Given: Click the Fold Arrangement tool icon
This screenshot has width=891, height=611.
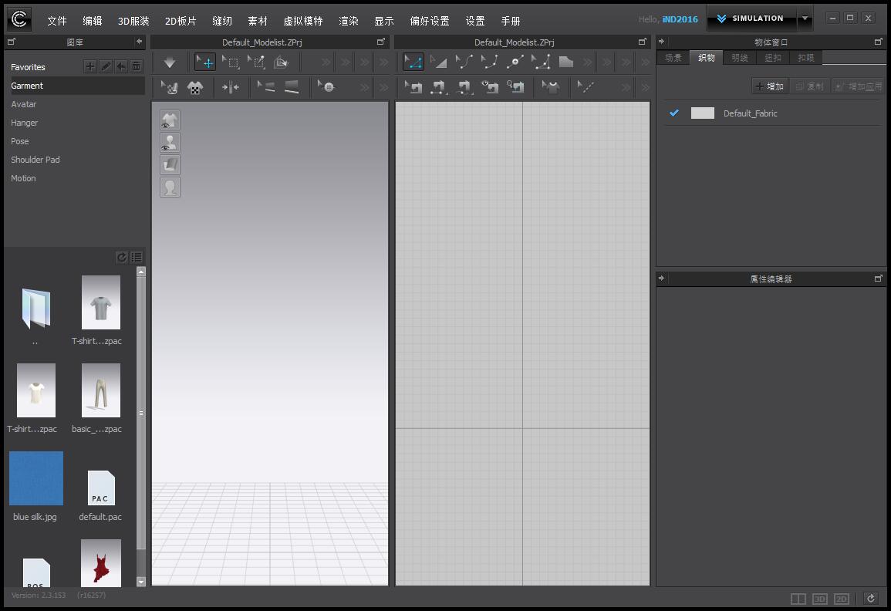Looking at the screenshot, I should (x=282, y=62).
